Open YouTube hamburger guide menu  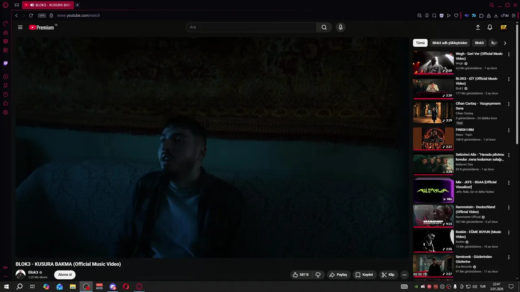[20, 27]
